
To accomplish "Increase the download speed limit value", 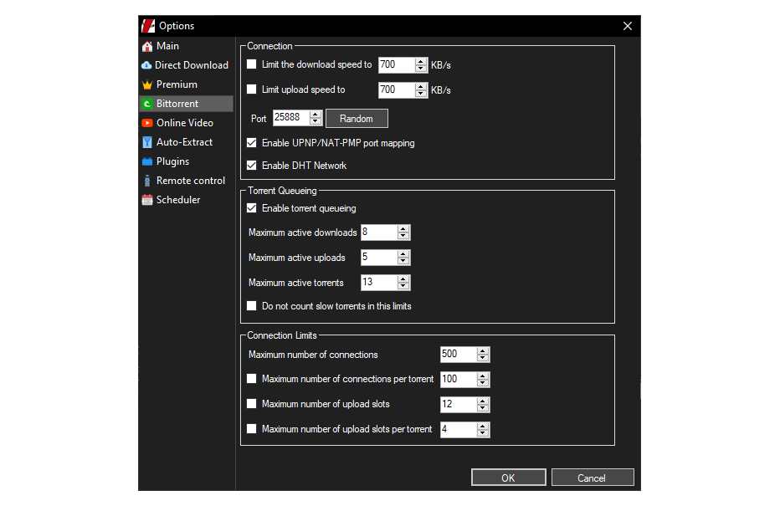I will [x=421, y=62].
